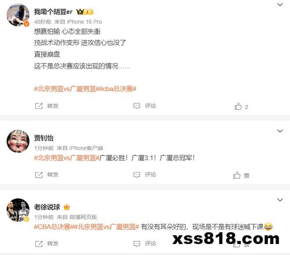Screen dimensions: 290x255
Task: Open comments on 老徐说球's post
Action: [137, 244]
